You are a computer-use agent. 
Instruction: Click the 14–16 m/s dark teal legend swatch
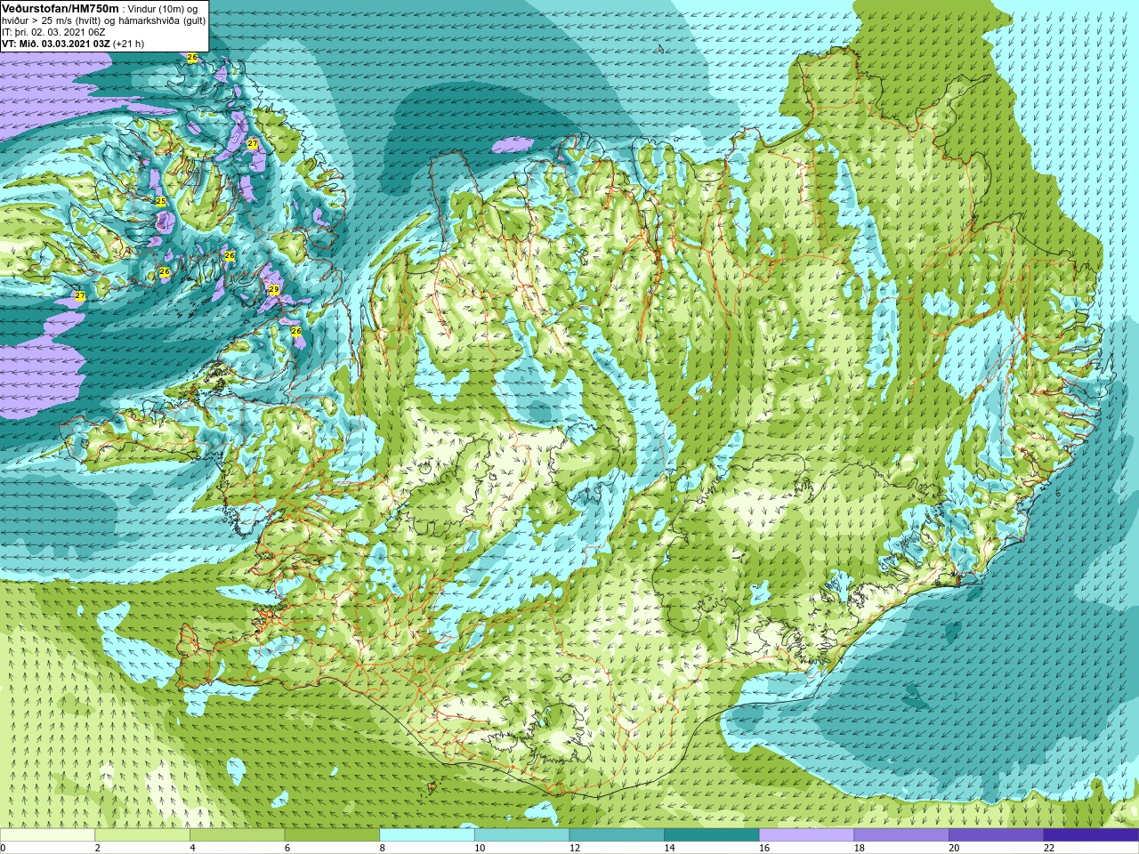pyautogui.click(x=712, y=835)
